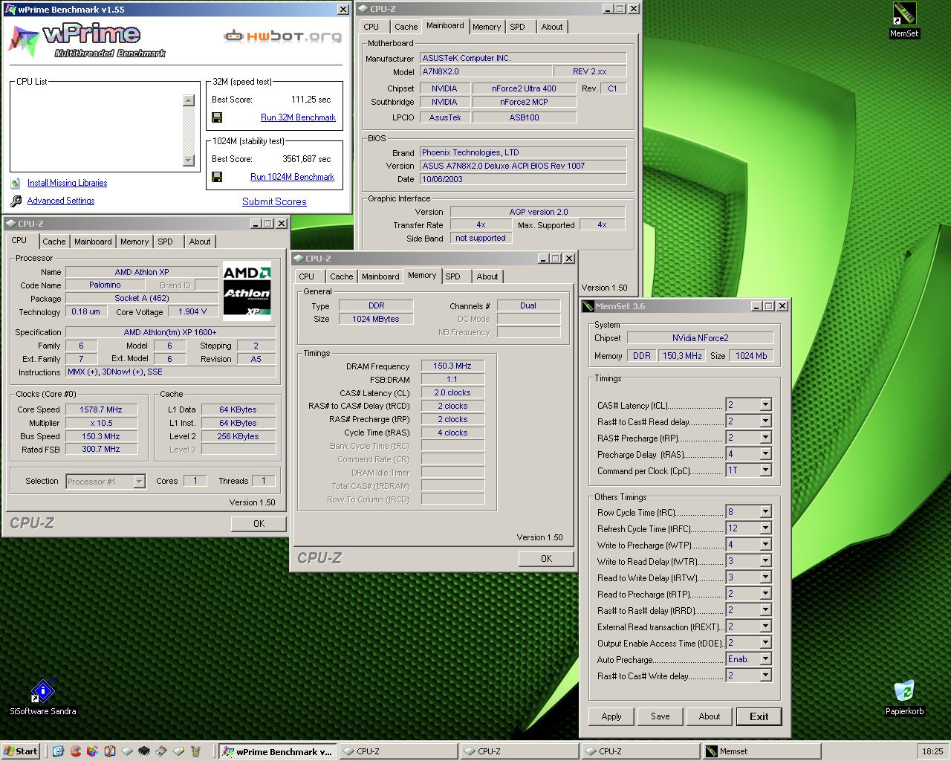
Task: Click the system tray clock showing 18:25
Action: click(932, 751)
